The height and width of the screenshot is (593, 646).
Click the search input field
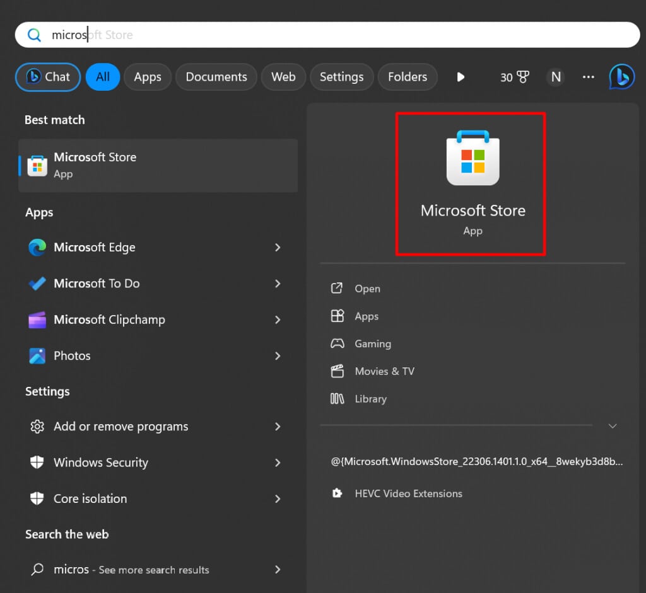[328, 35]
